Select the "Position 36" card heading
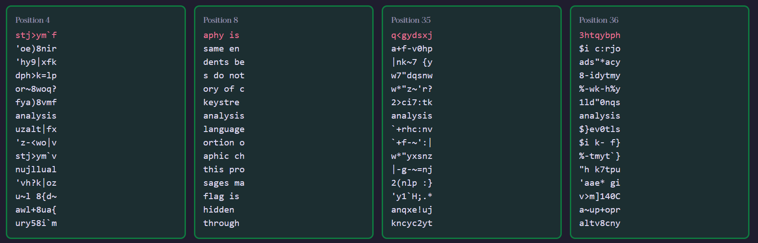 pyautogui.click(x=599, y=20)
